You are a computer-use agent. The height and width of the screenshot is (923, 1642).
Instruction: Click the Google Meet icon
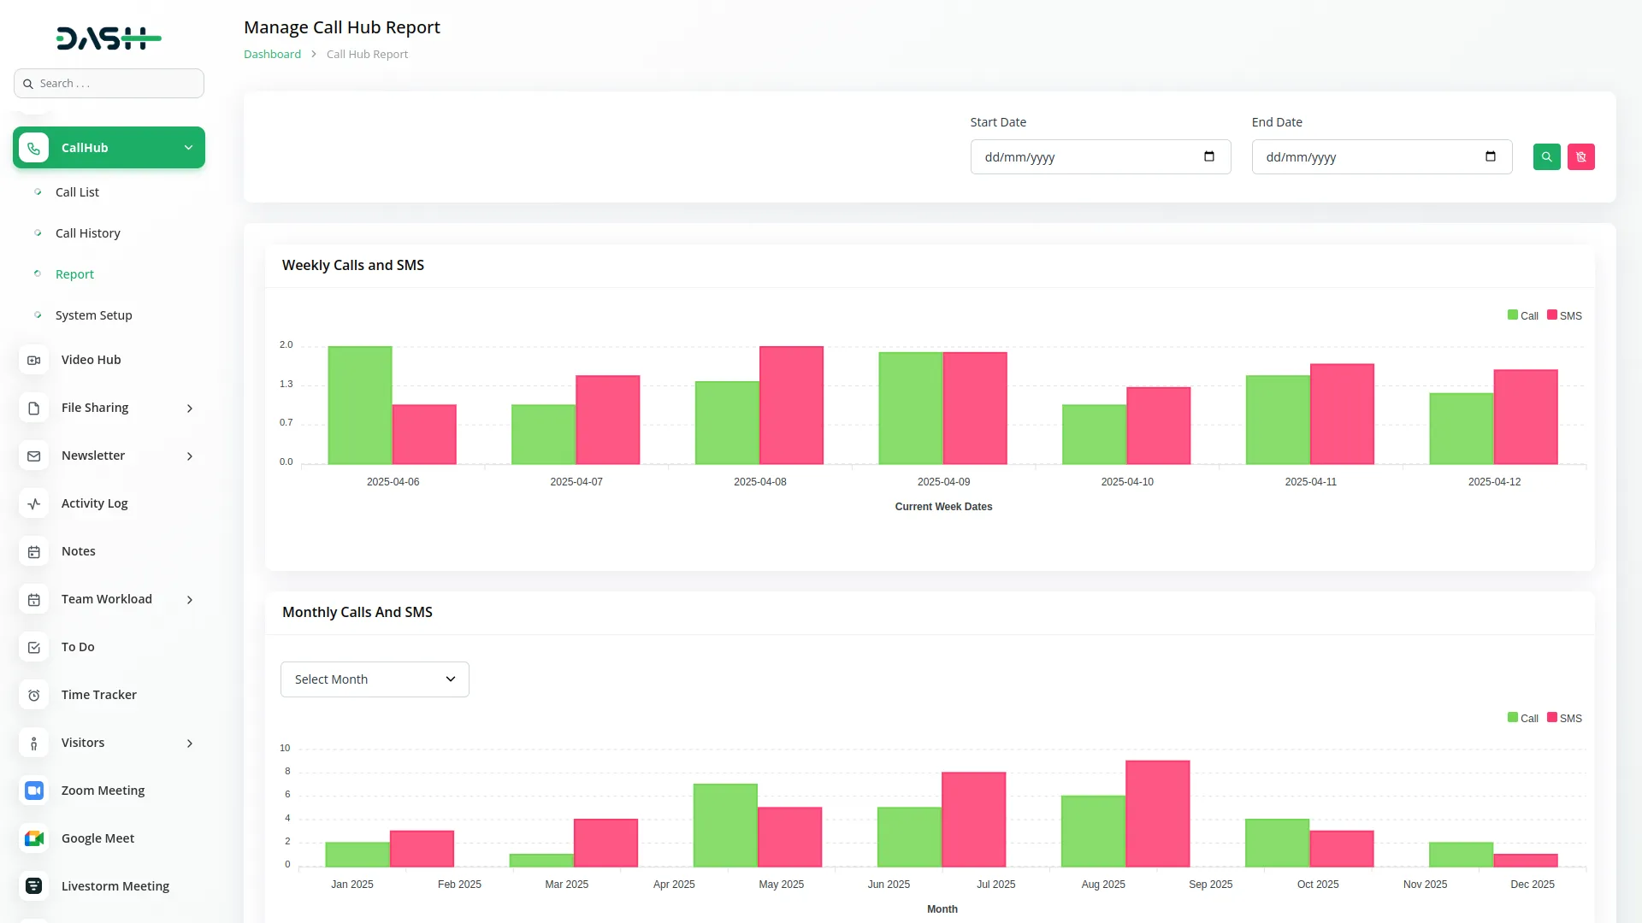coord(34,838)
